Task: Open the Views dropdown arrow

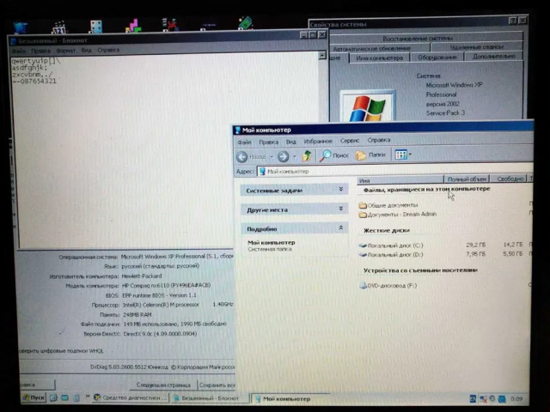Action: 410,154
